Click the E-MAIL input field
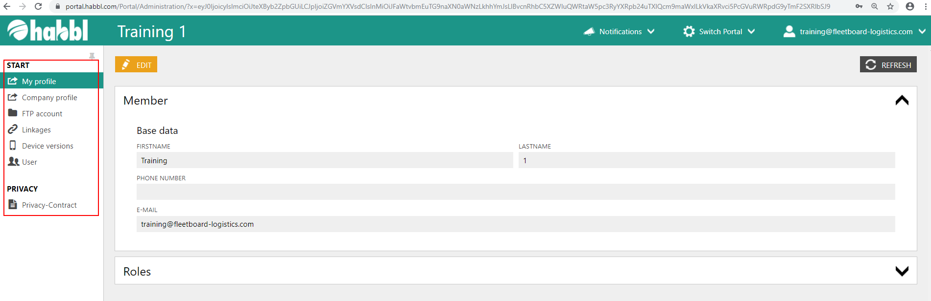The width and height of the screenshot is (931, 301). [515, 224]
